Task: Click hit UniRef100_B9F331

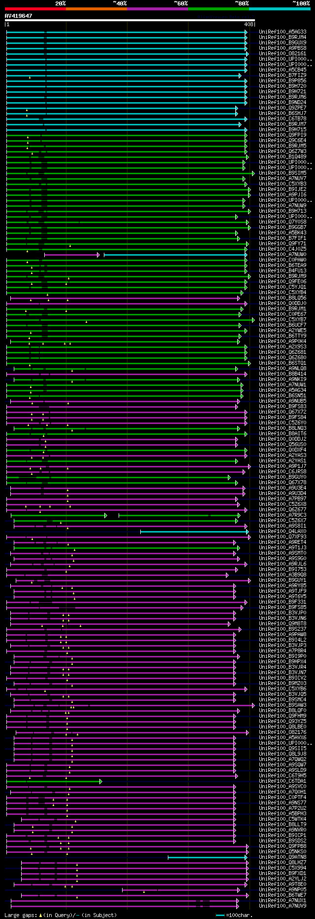Action: (x=283, y=602)
